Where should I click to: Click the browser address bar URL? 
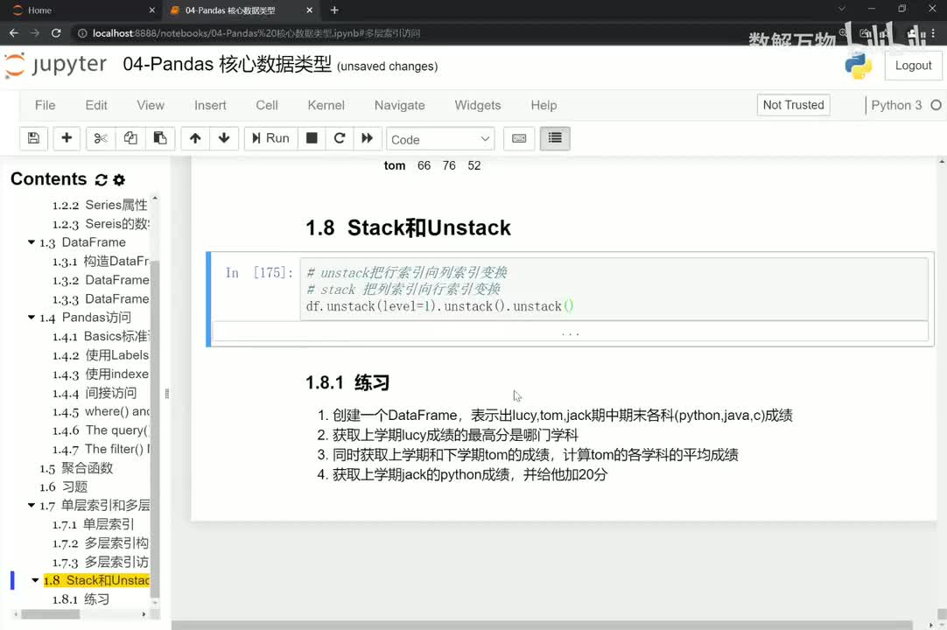click(256, 33)
